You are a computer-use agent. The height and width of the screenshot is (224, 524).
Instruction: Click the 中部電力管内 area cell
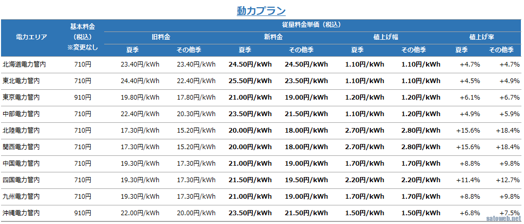coord(21,114)
